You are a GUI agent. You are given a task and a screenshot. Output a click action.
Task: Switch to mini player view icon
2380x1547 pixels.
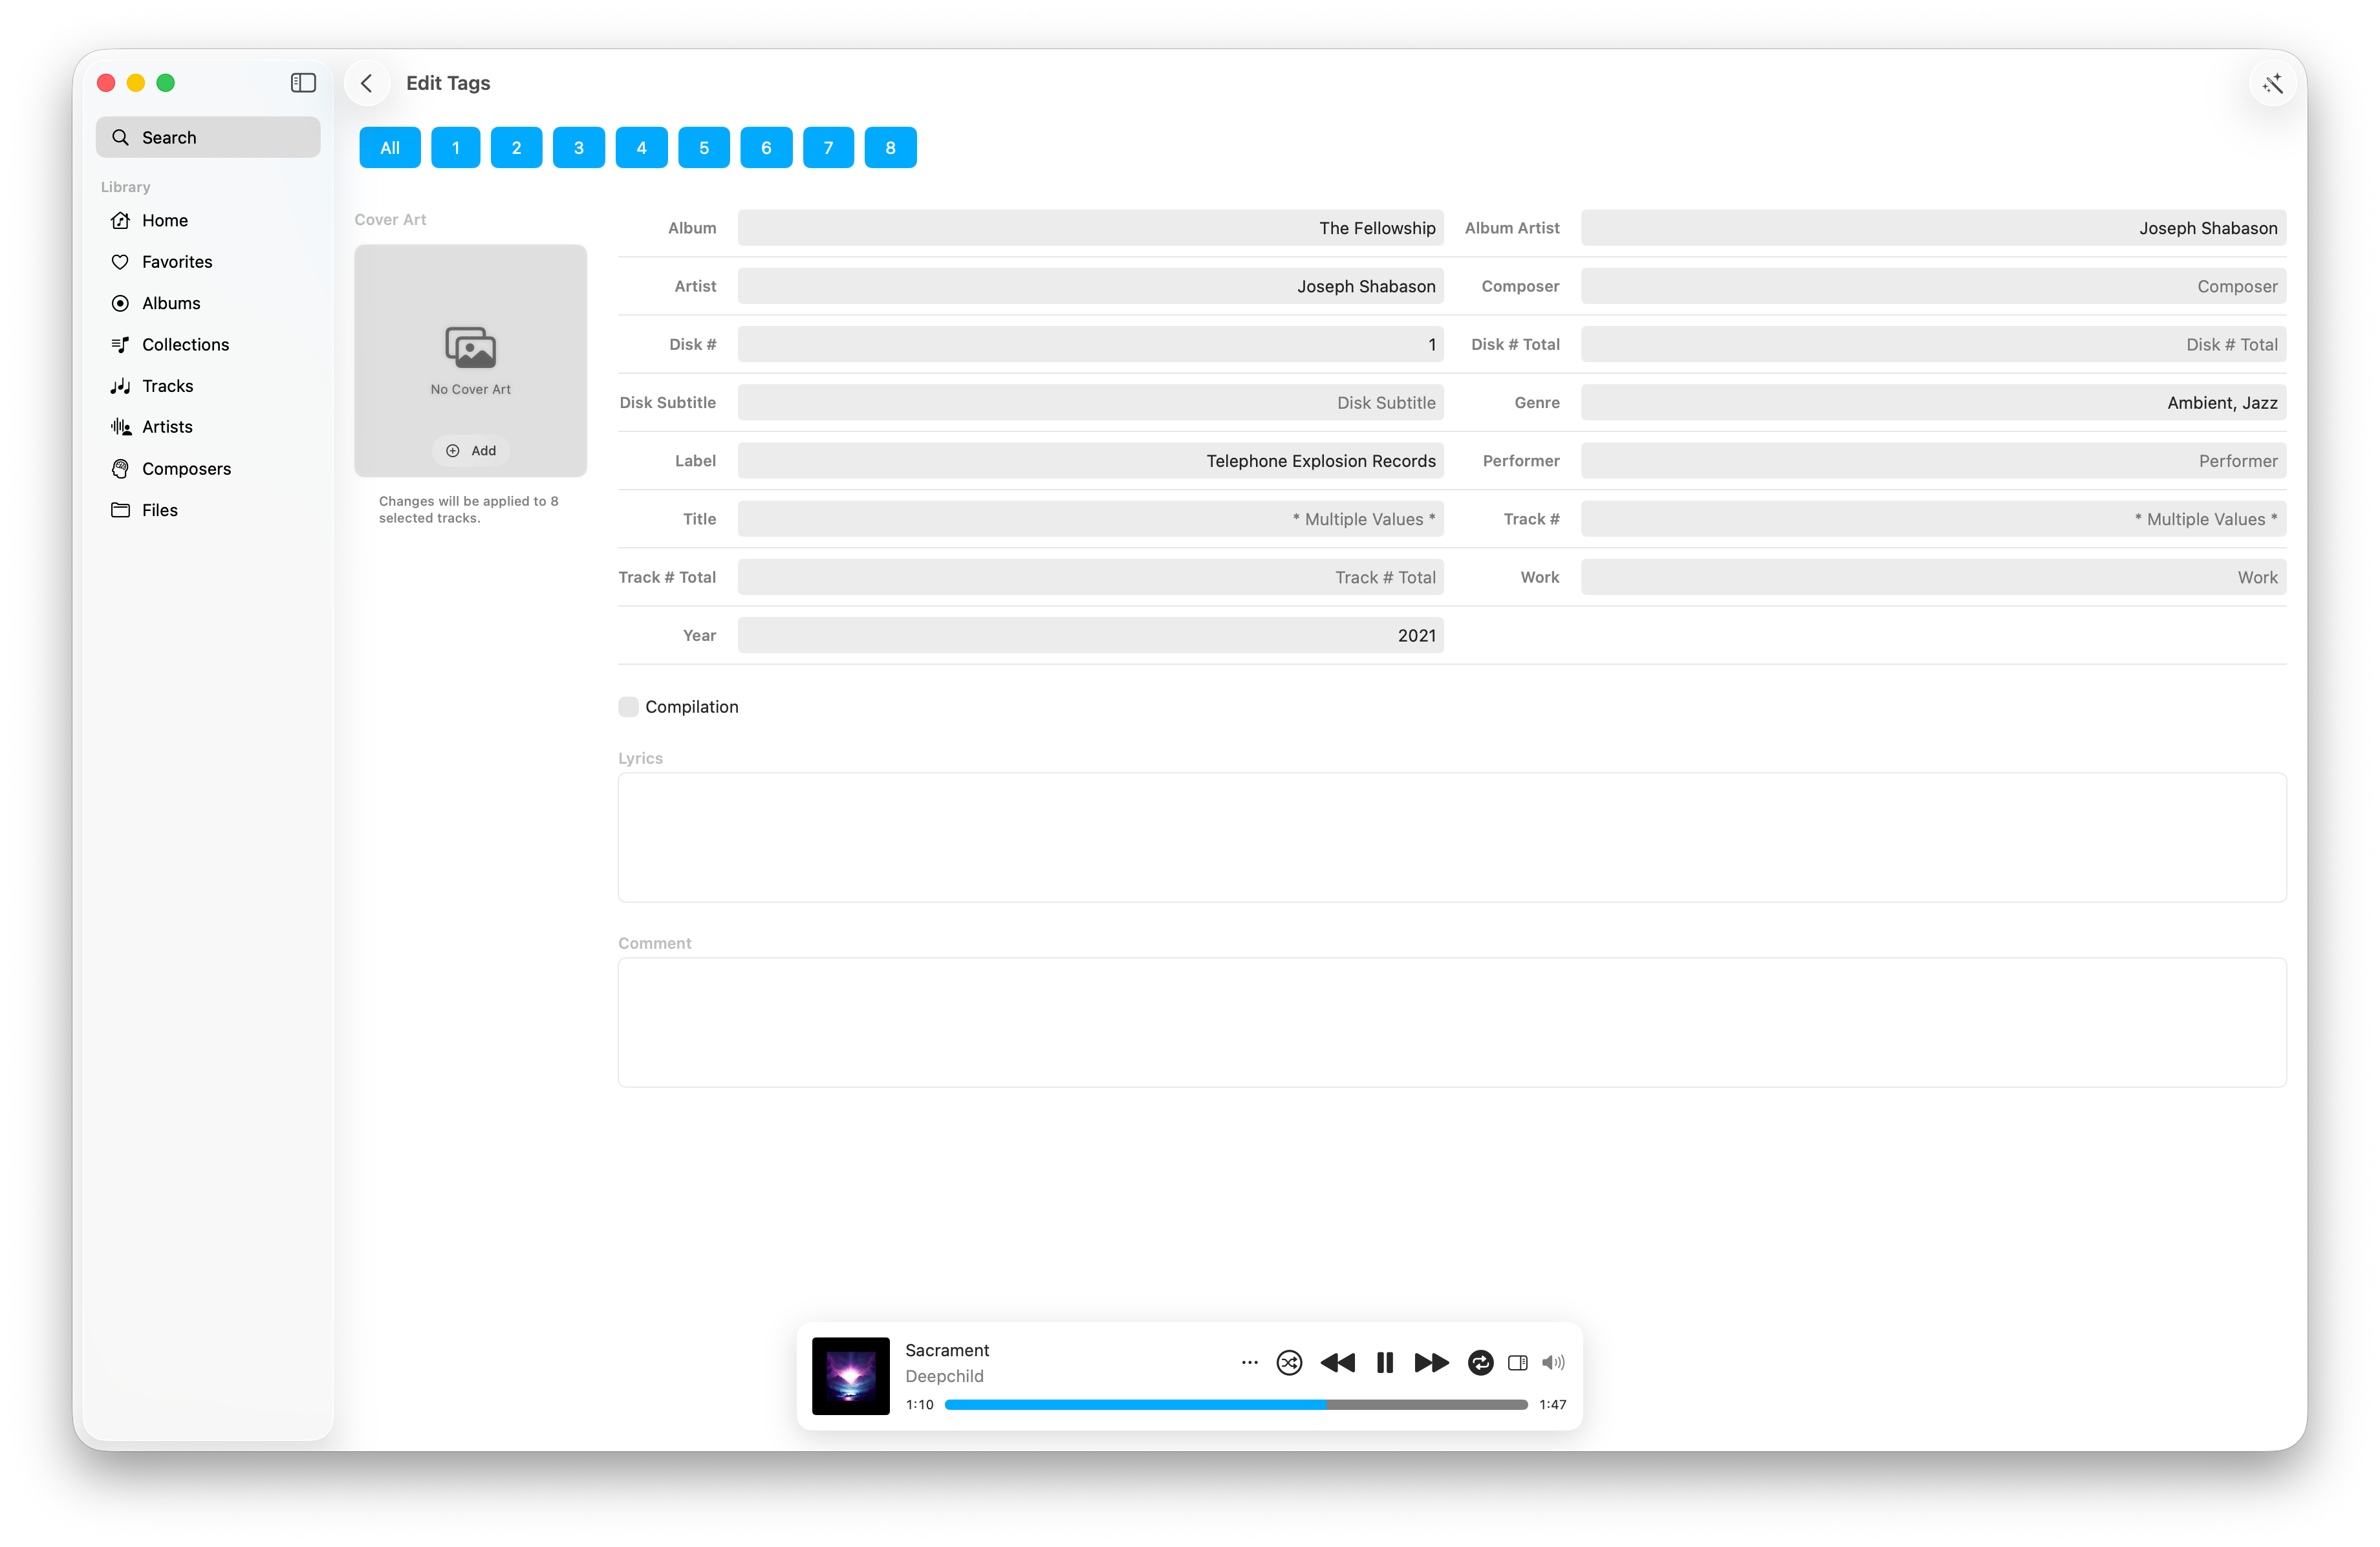(x=1517, y=1363)
